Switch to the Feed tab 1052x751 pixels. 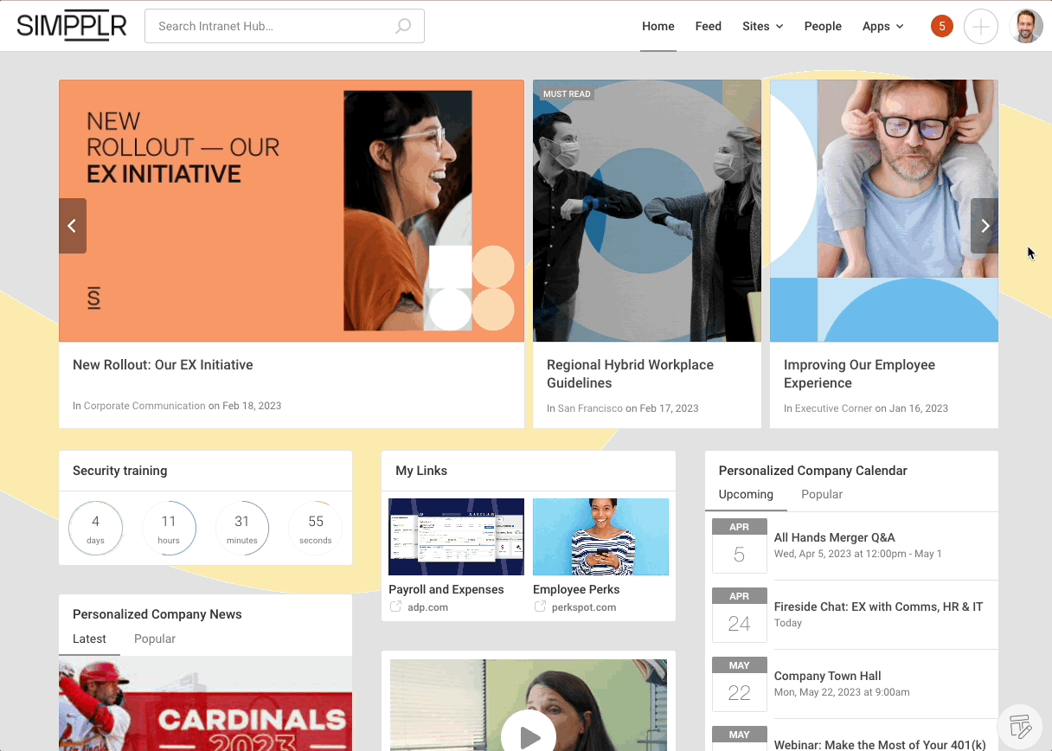click(709, 26)
